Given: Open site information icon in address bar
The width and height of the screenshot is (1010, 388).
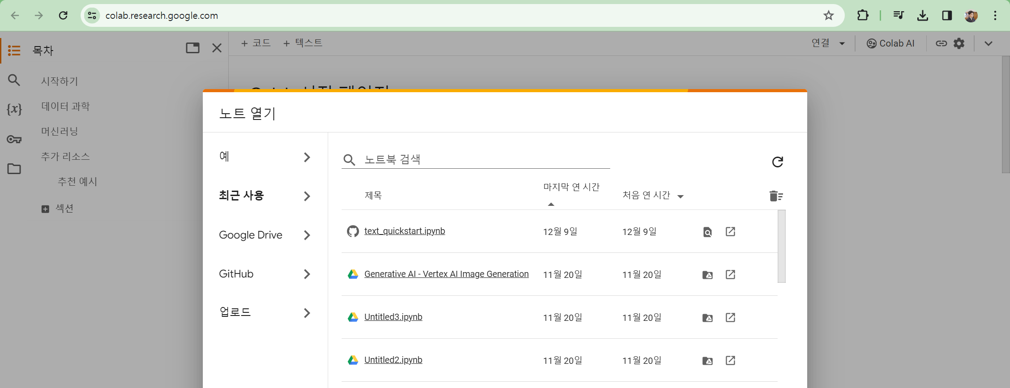Looking at the screenshot, I should coord(92,16).
